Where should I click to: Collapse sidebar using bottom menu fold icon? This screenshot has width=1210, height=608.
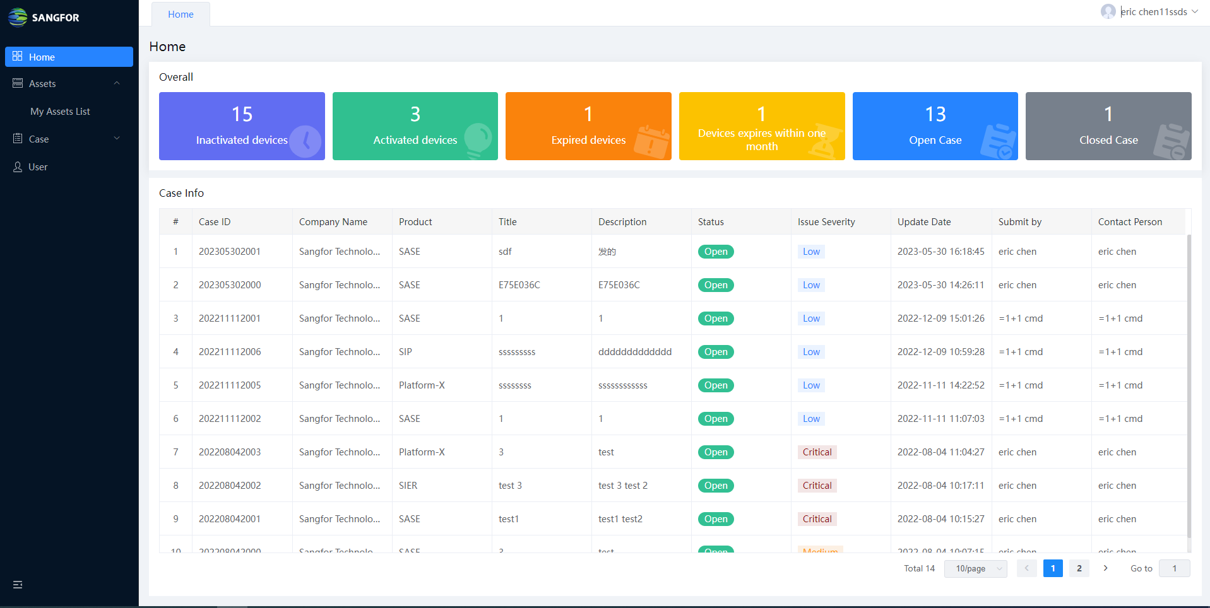[x=18, y=585]
